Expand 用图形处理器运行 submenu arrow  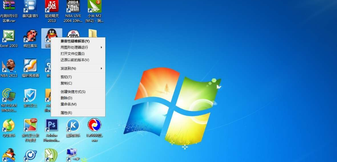(102, 47)
